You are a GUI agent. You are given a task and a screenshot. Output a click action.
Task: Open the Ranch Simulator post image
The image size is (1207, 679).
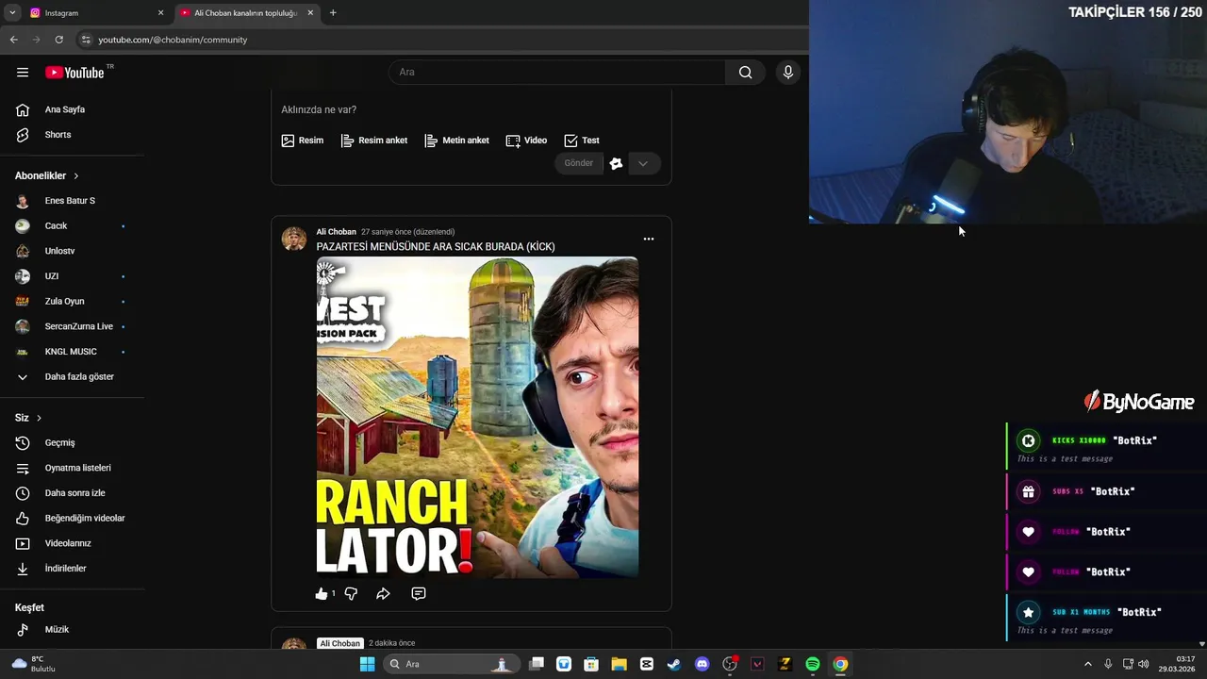pyautogui.click(x=477, y=417)
